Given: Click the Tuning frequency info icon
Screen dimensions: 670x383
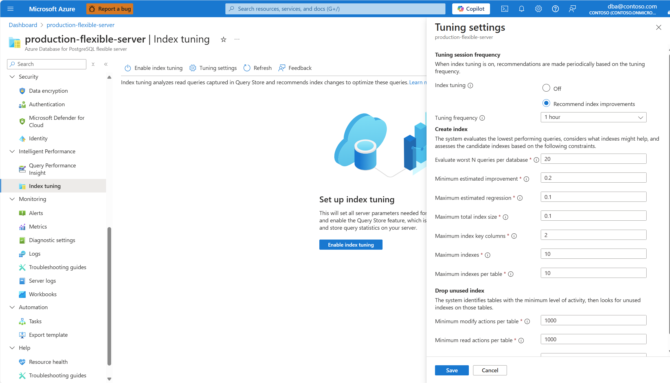Looking at the screenshot, I should 482,118.
